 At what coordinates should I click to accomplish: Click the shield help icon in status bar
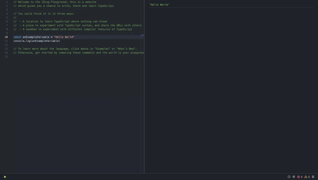click(x=289, y=177)
